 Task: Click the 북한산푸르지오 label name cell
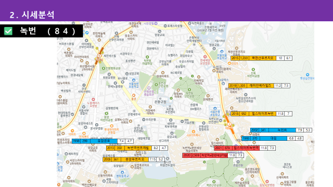click(x=262, y=58)
